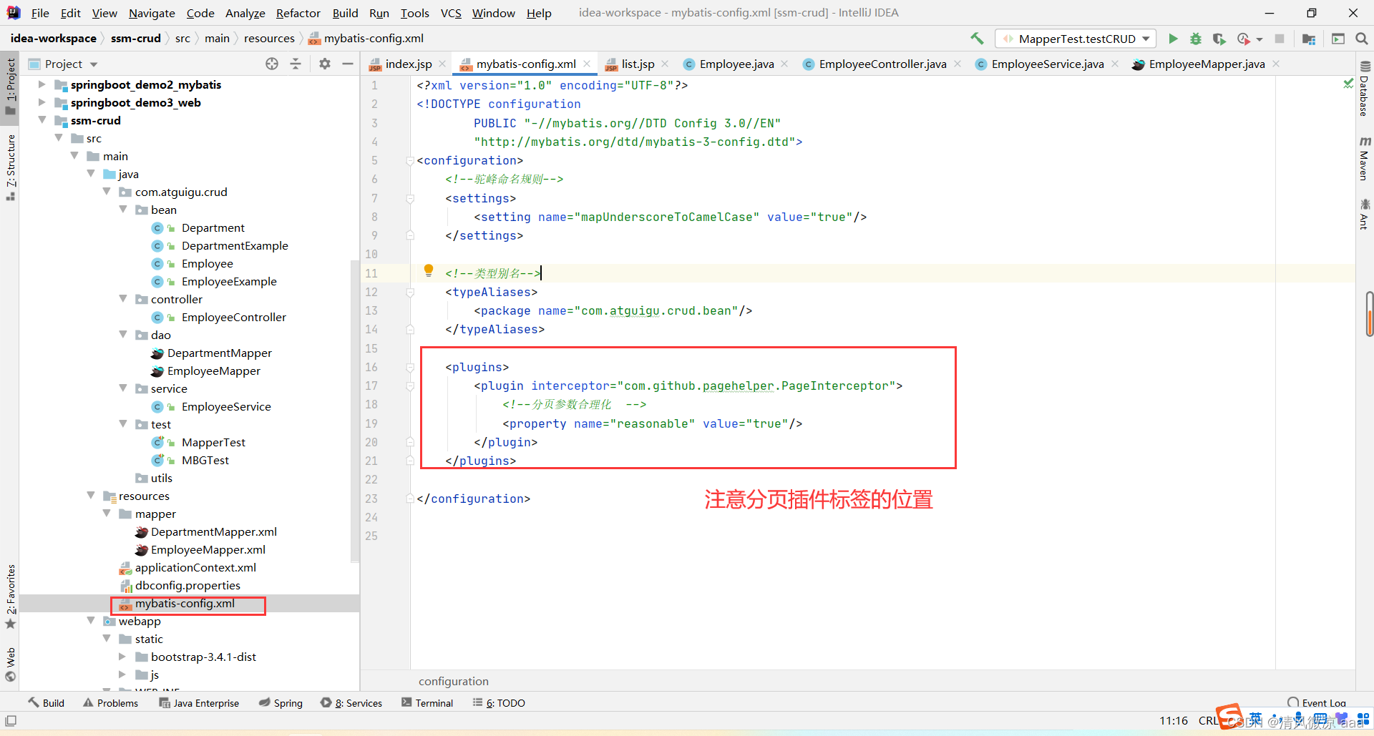Toggle fold marker on configuration line 5
This screenshot has width=1374, height=736.
pyautogui.click(x=410, y=160)
